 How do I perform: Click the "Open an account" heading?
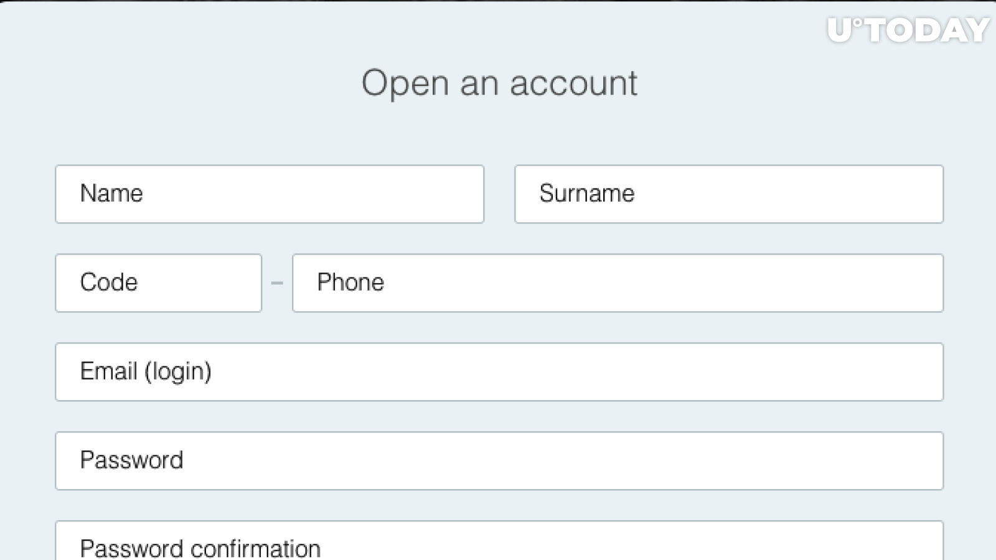(x=499, y=83)
